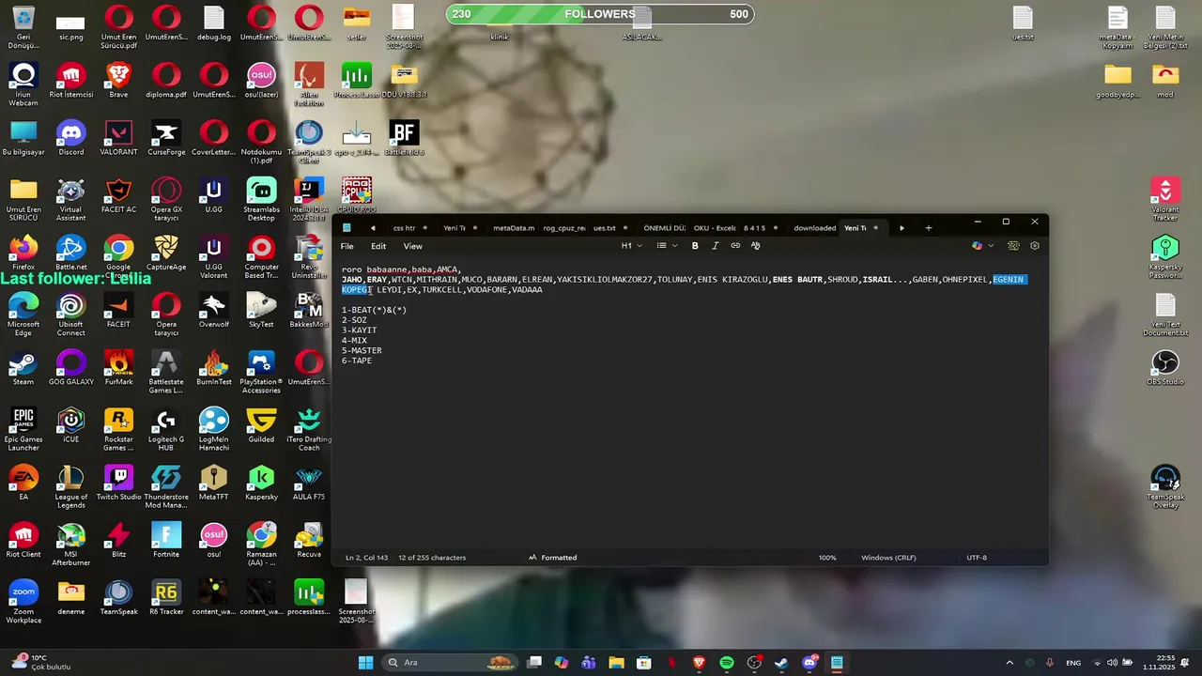The width and height of the screenshot is (1202, 676).
Task: Switch to the metaData.m tab
Action: pyautogui.click(x=513, y=228)
